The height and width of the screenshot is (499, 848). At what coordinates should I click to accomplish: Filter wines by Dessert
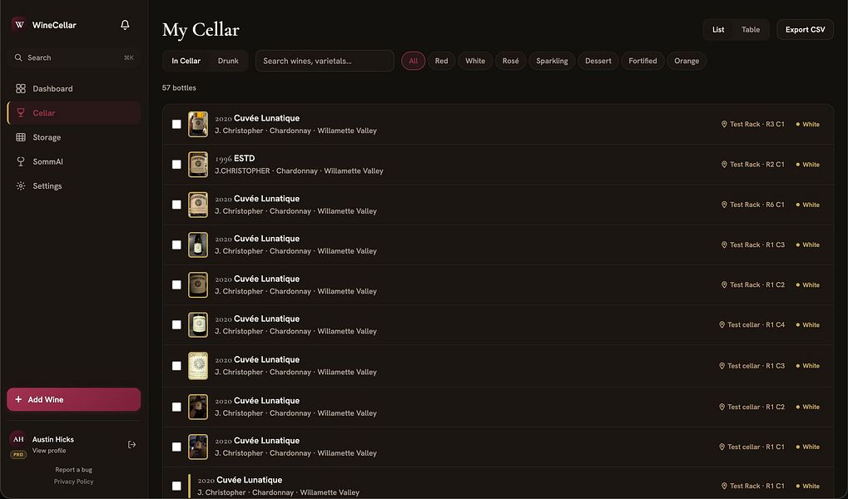coord(598,61)
